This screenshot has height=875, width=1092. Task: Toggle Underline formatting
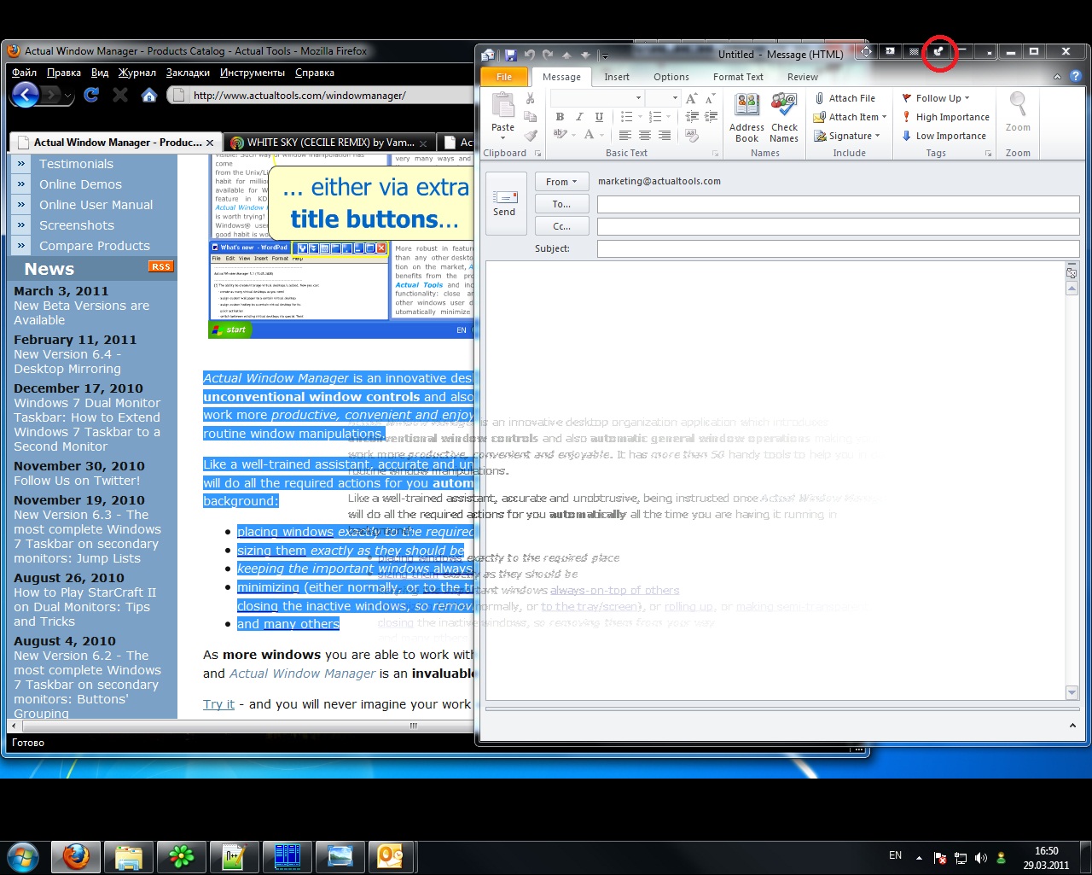click(x=599, y=117)
